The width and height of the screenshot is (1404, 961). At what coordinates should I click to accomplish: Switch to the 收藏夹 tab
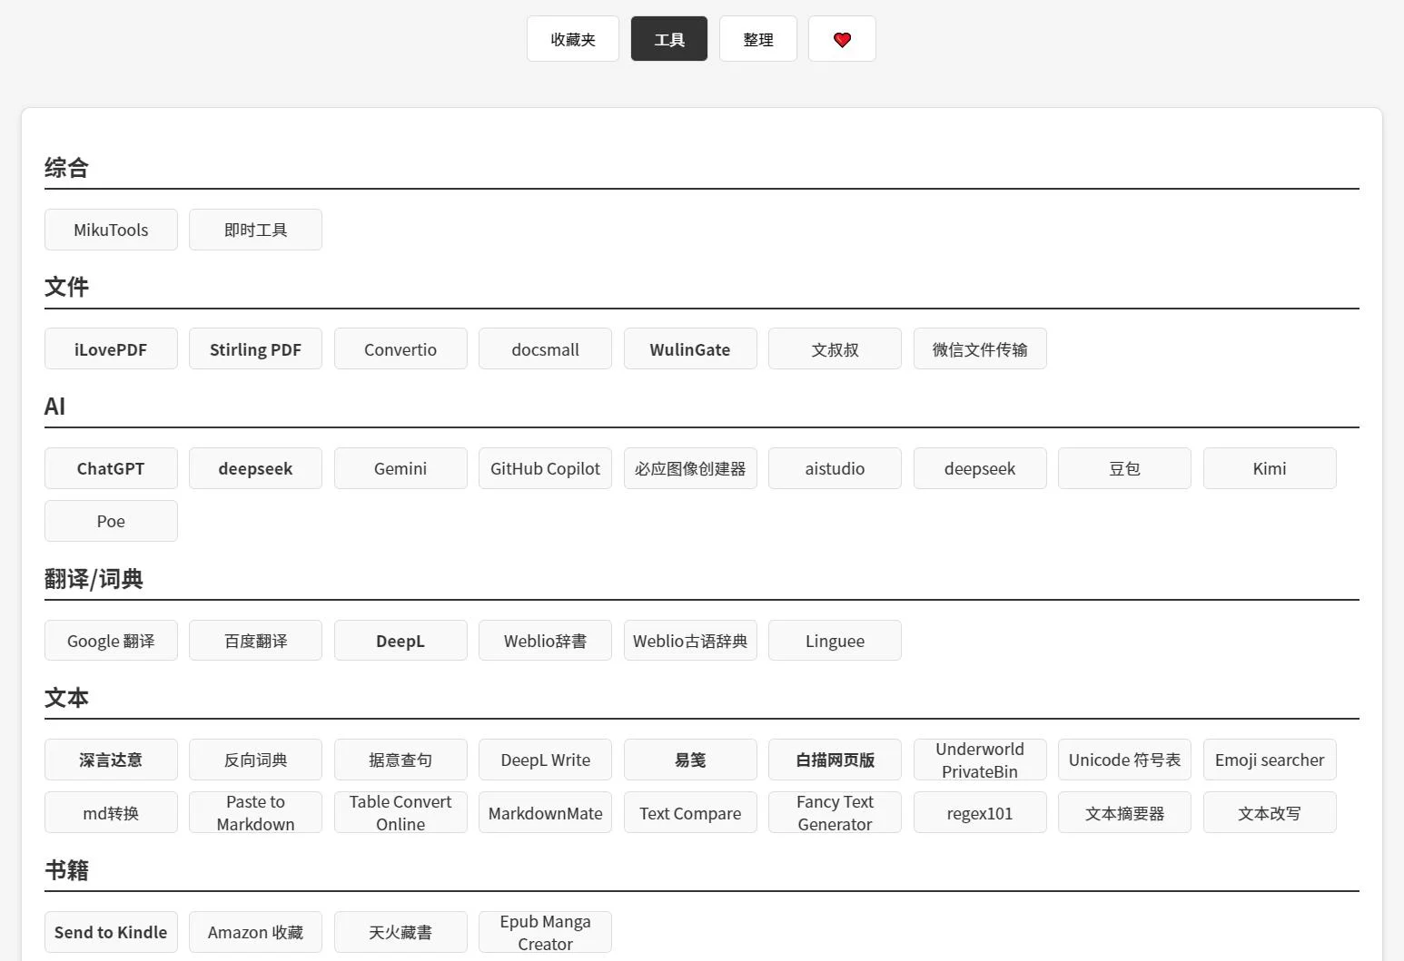pos(572,39)
